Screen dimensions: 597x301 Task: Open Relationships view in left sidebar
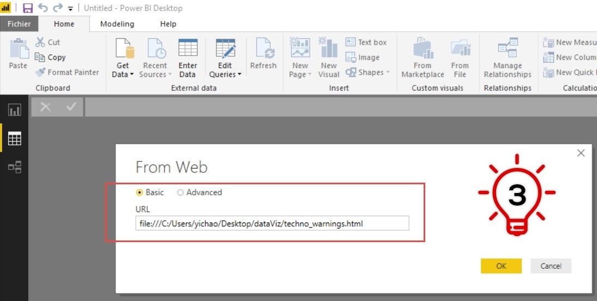[14, 167]
